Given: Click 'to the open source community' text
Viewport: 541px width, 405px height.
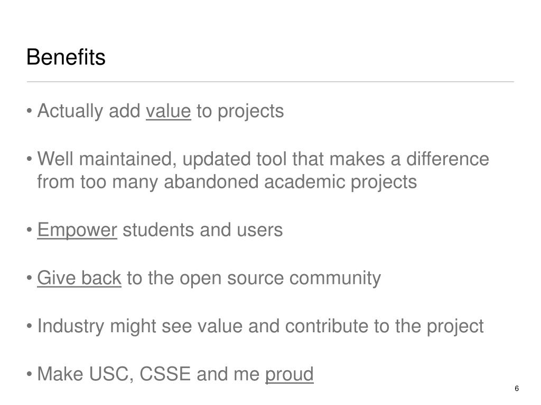Looking at the screenshot, I should pos(254,278).
